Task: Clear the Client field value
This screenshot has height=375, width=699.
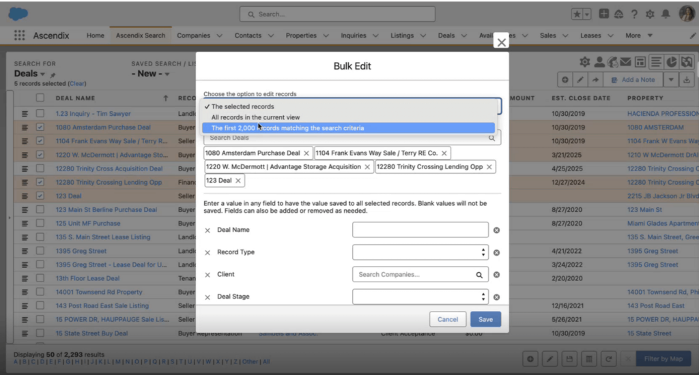Action: coord(496,275)
